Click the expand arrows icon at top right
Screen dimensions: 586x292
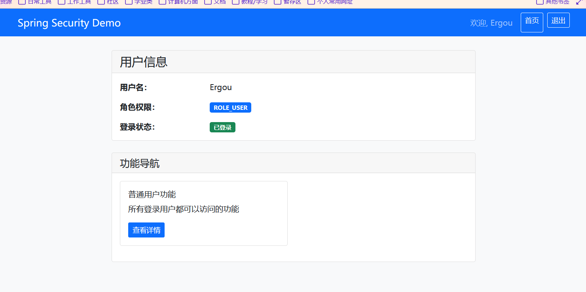click(x=580, y=2)
